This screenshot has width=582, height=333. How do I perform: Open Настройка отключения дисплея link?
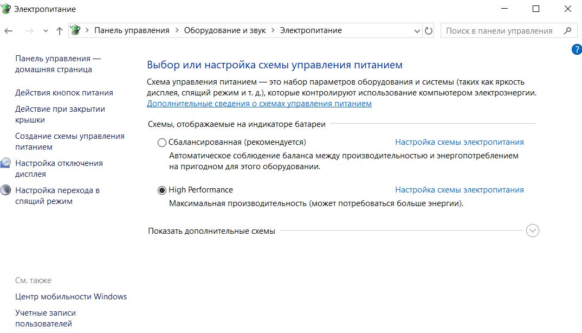point(59,169)
